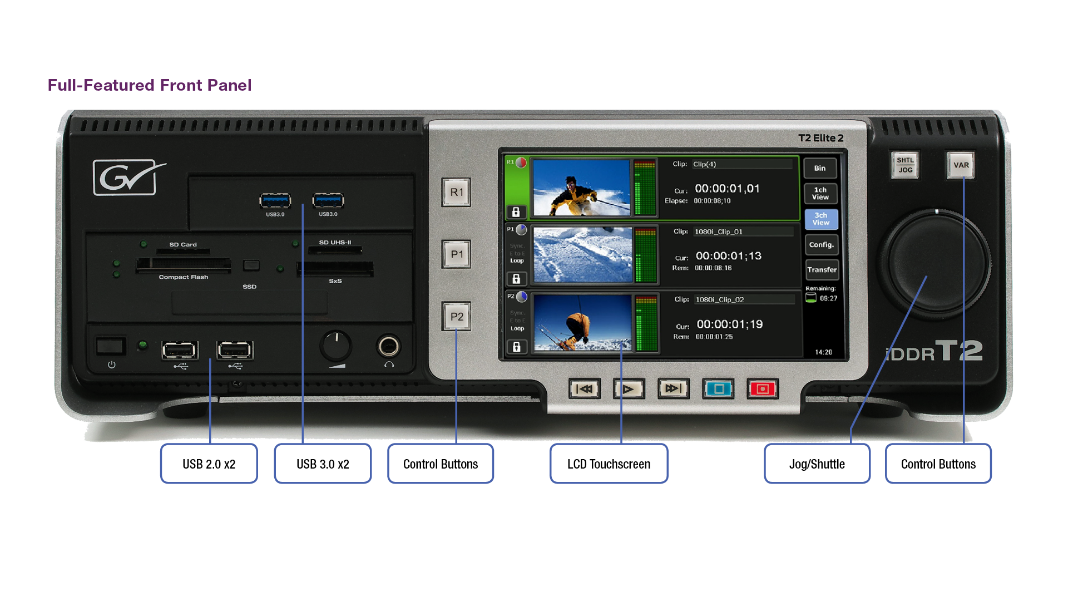
Task: Toggle the P2 channel lock icon
Action: tap(516, 347)
